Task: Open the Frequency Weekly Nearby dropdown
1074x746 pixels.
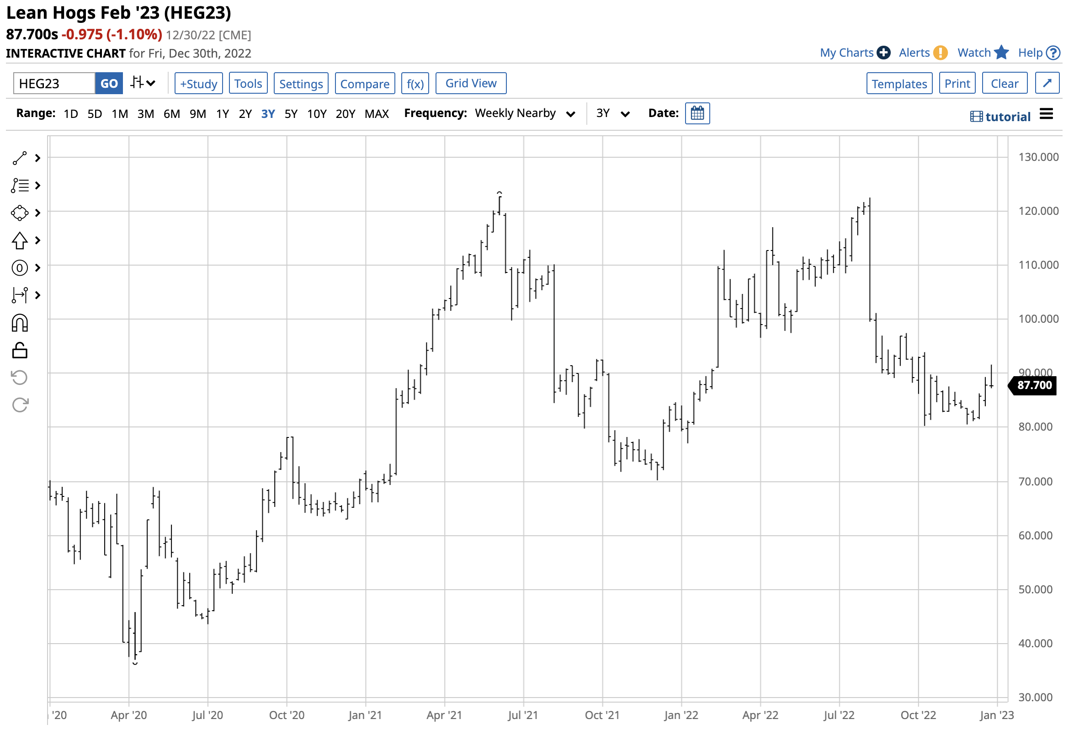Action: click(524, 113)
